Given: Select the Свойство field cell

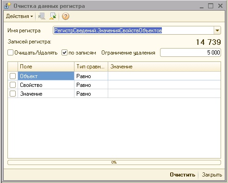Looking at the screenshot, I should (46, 85).
